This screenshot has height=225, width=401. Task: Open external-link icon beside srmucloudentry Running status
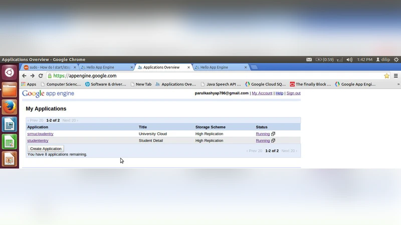point(273,134)
